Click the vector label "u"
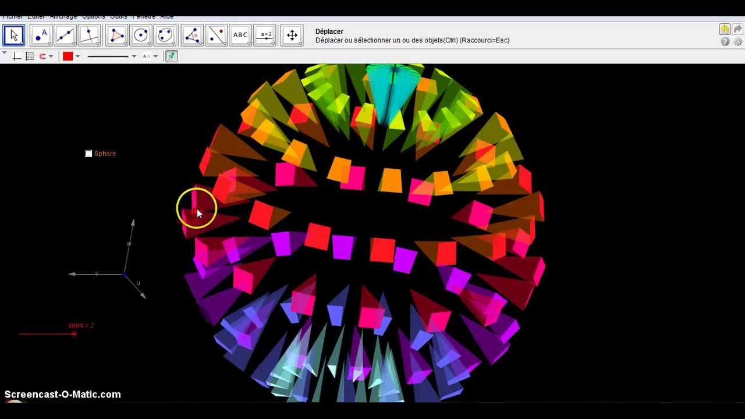Image resolution: width=745 pixels, height=419 pixels. coord(138,283)
